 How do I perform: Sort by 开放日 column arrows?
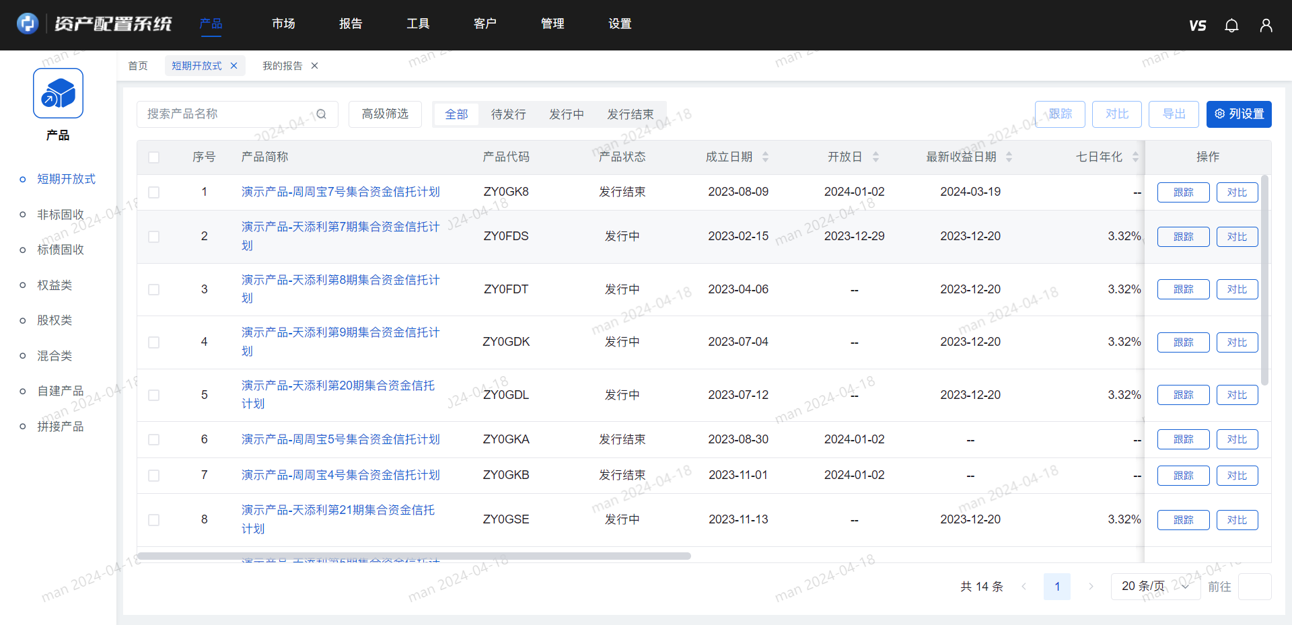(875, 157)
